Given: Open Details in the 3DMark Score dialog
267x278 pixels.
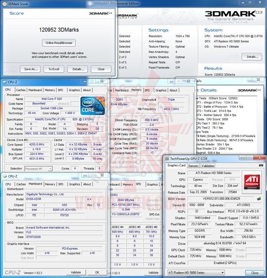Looking at the screenshot, I should 78,69.
